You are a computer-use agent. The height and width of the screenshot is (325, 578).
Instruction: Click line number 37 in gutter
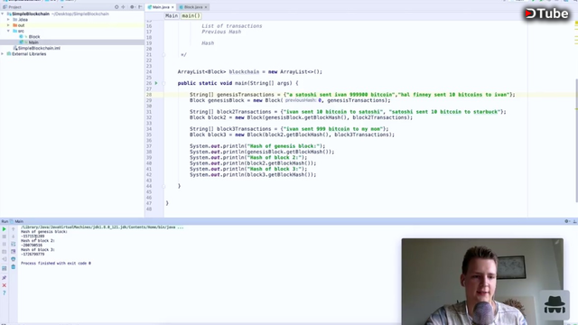click(x=149, y=146)
